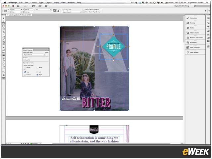The image size is (212, 159).
Task: Open the Type menu
Action: [41, 3]
